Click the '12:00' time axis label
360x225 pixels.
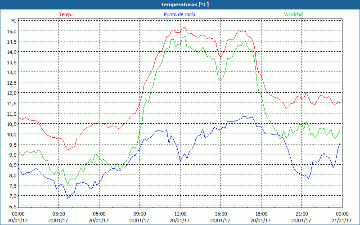180,214
